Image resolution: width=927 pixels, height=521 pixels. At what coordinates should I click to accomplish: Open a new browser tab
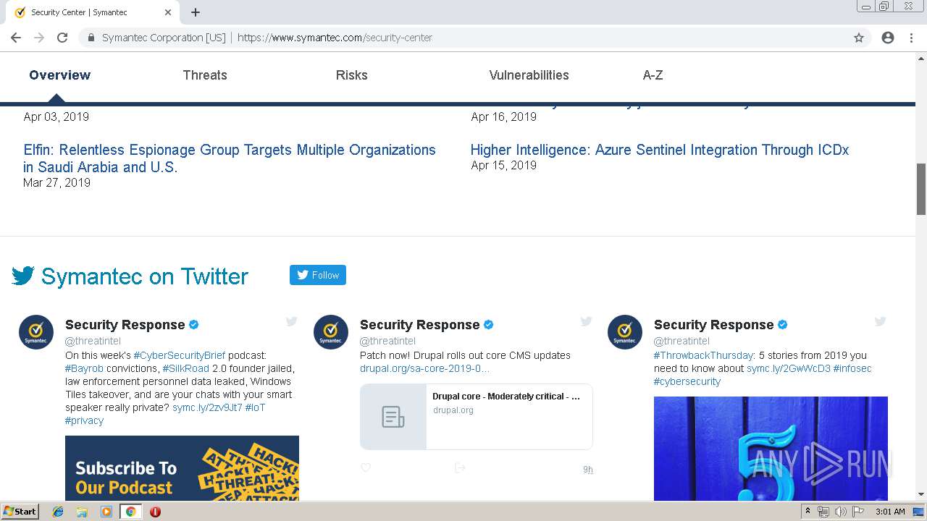pos(196,12)
